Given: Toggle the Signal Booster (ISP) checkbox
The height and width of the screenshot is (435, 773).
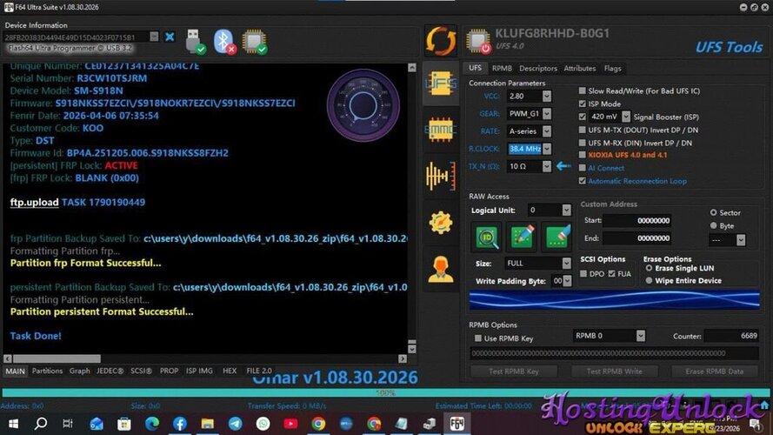Looking at the screenshot, I should [x=583, y=117].
